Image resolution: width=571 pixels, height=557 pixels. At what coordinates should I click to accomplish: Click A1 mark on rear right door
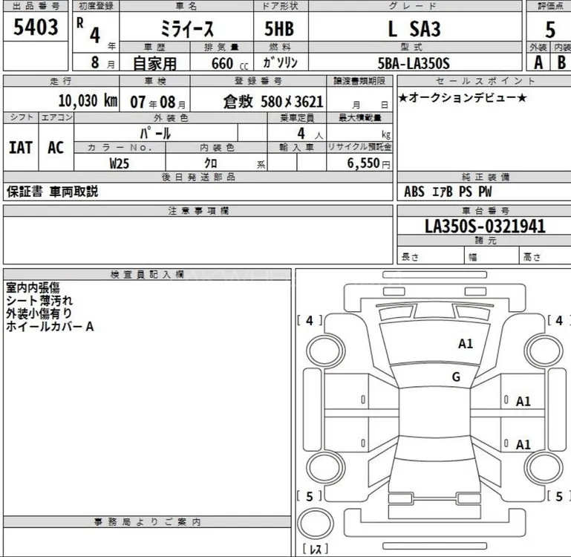(523, 444)
